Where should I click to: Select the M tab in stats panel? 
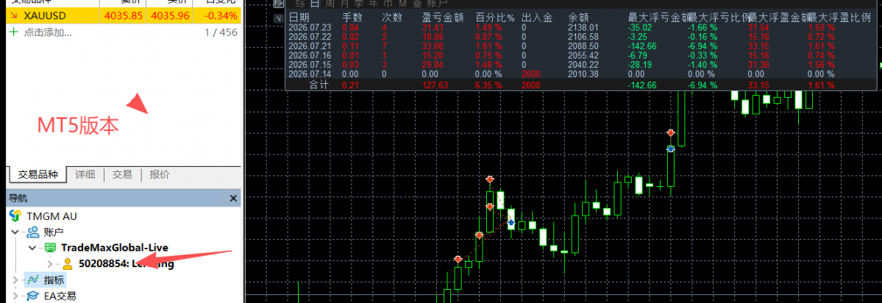point(402,4)
